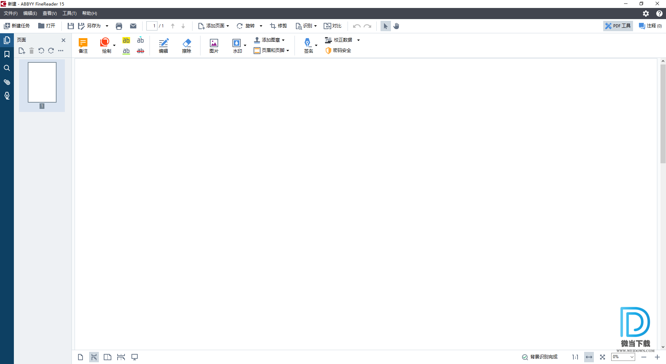Open Add Stamp (添加图章) dropdown

(x=269, y=40)
